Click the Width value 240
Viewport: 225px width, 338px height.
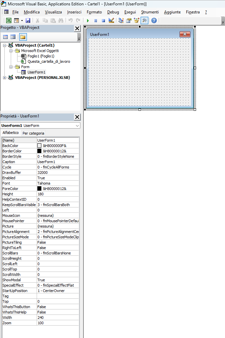click(58, 318)
